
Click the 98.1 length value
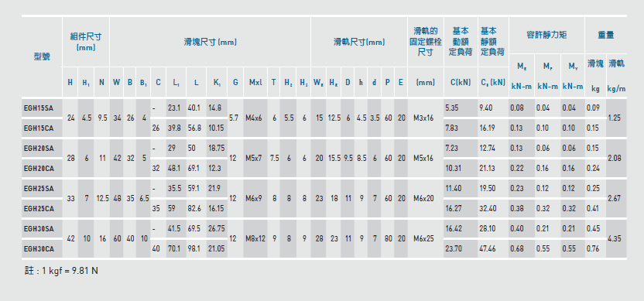pos(194,249)
